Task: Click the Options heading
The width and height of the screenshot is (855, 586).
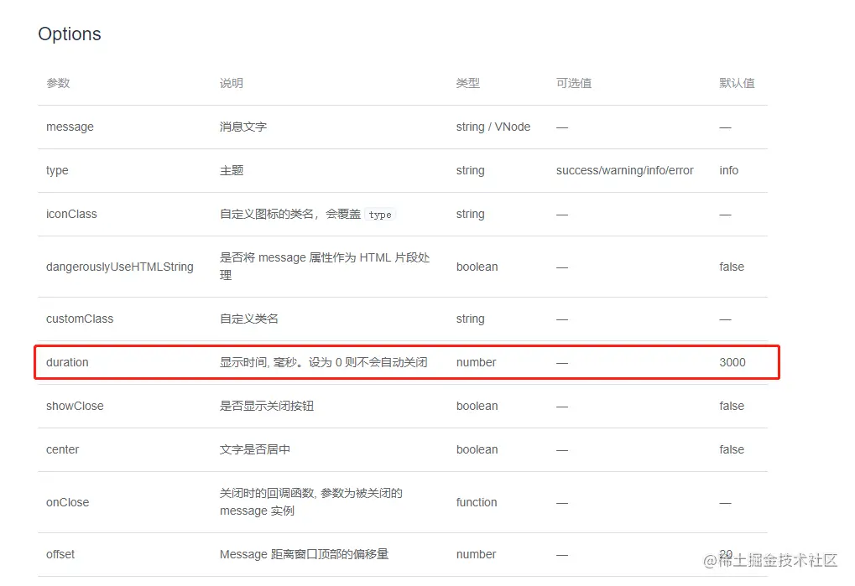Action: (x=70, y=34)
